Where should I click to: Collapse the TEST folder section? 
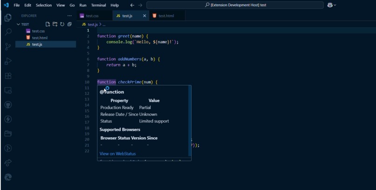click(18, 24)
